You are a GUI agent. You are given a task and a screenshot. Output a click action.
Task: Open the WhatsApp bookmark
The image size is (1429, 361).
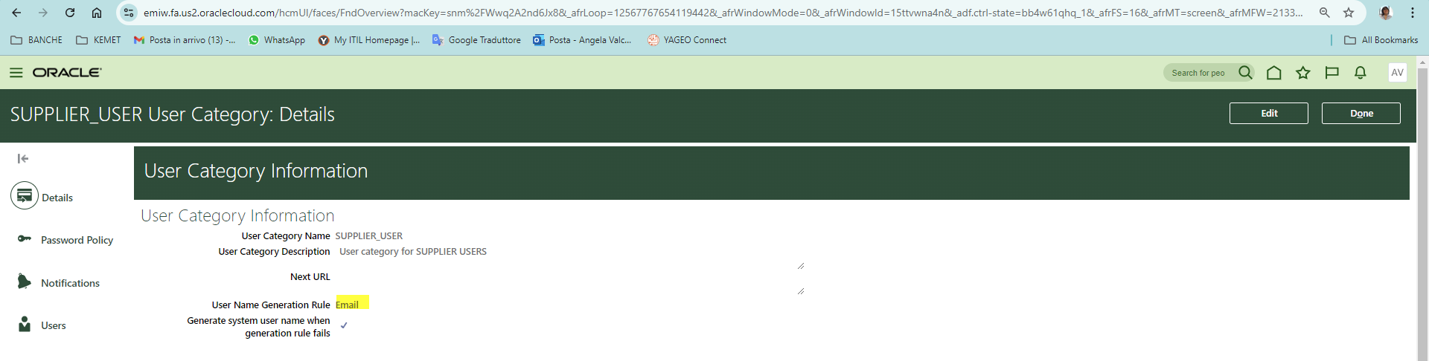[x=277, y=40]
